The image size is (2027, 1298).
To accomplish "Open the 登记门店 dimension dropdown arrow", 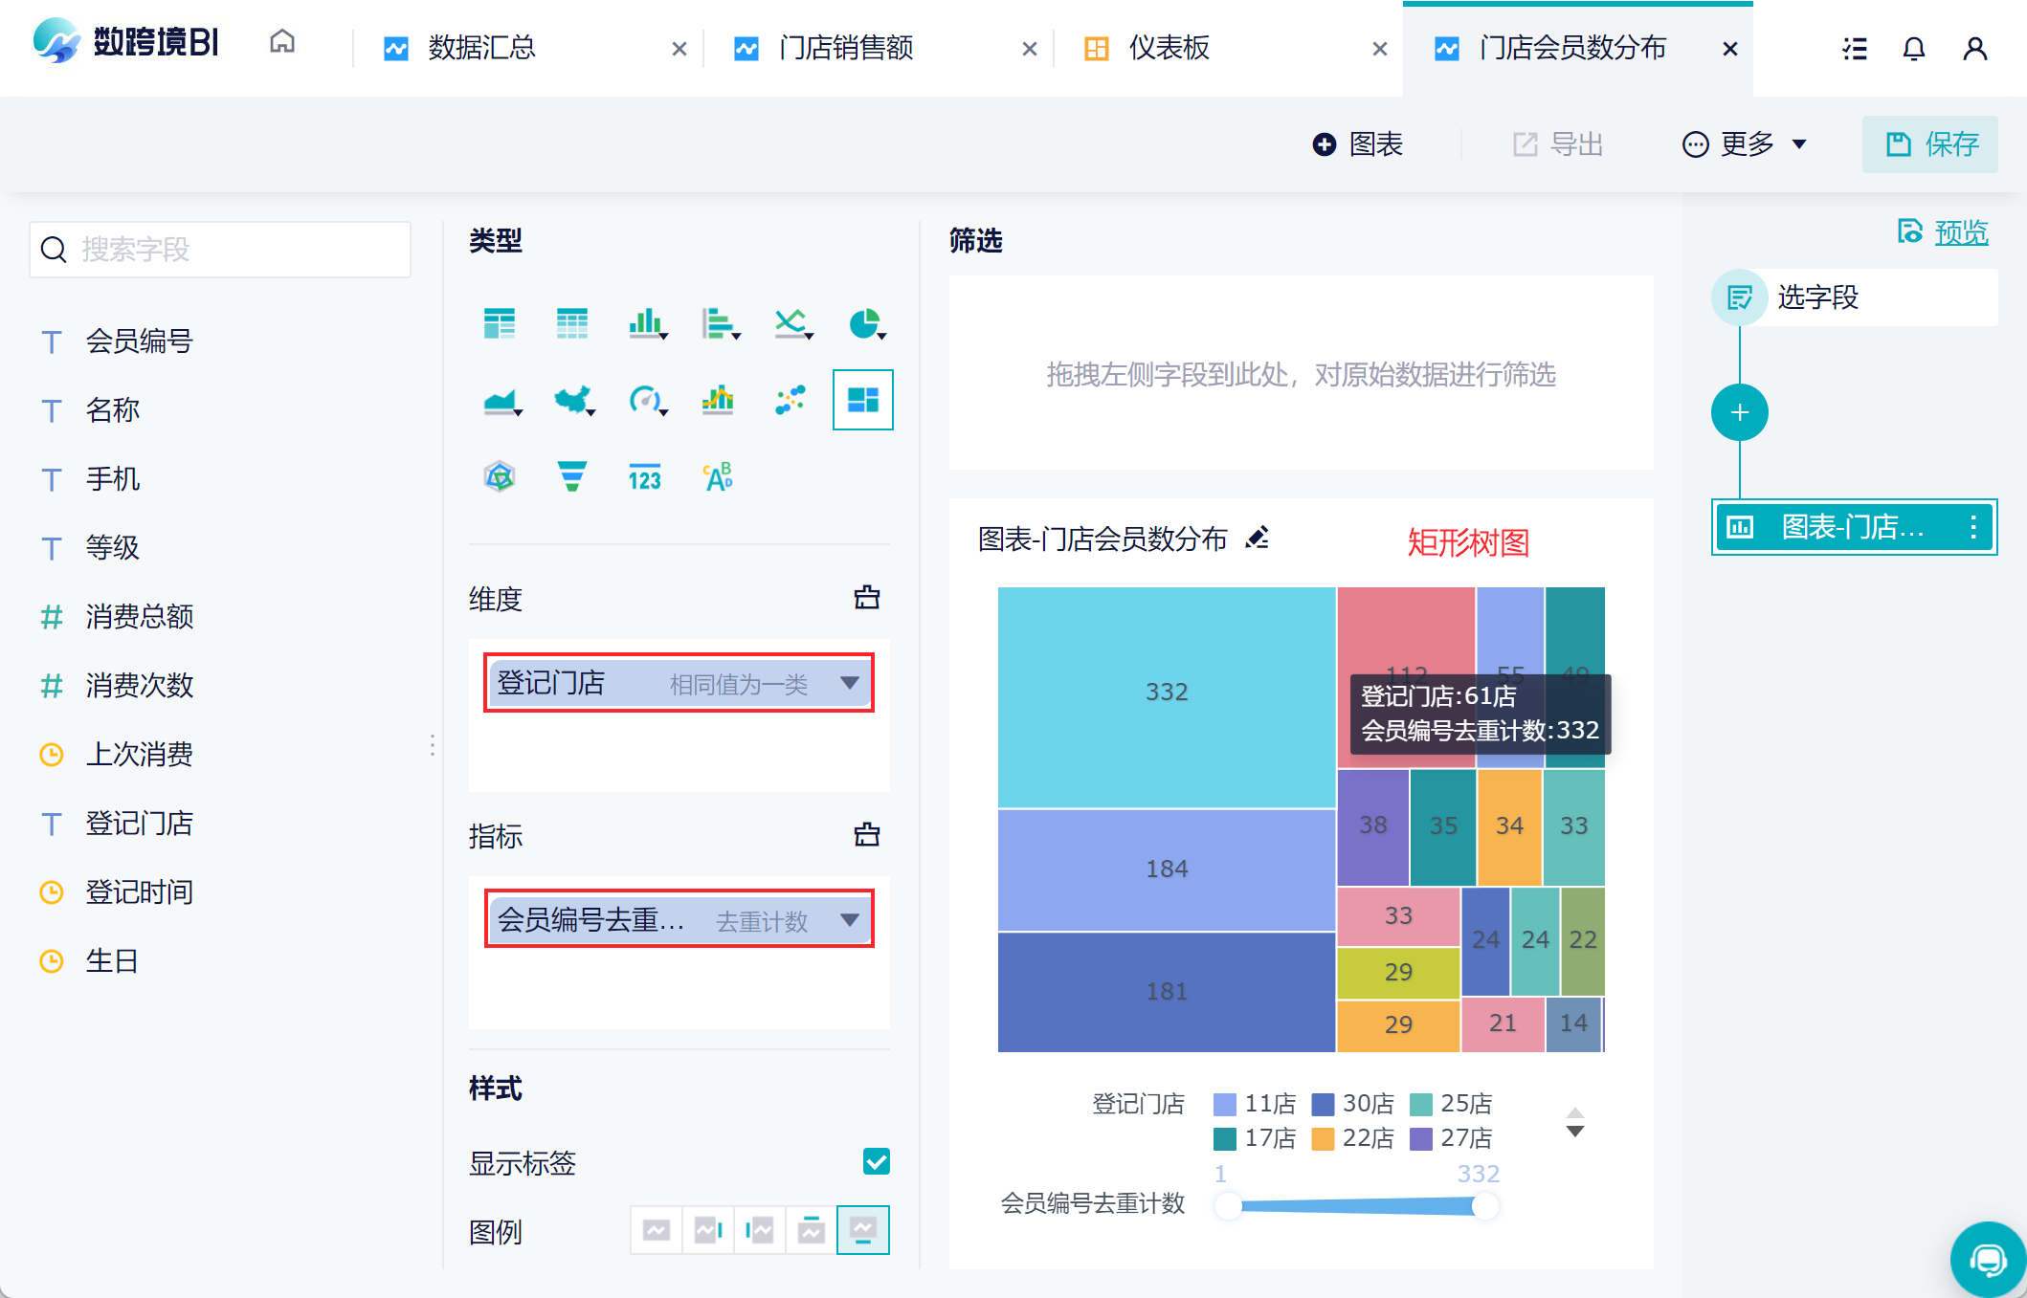I will [850, 683].
